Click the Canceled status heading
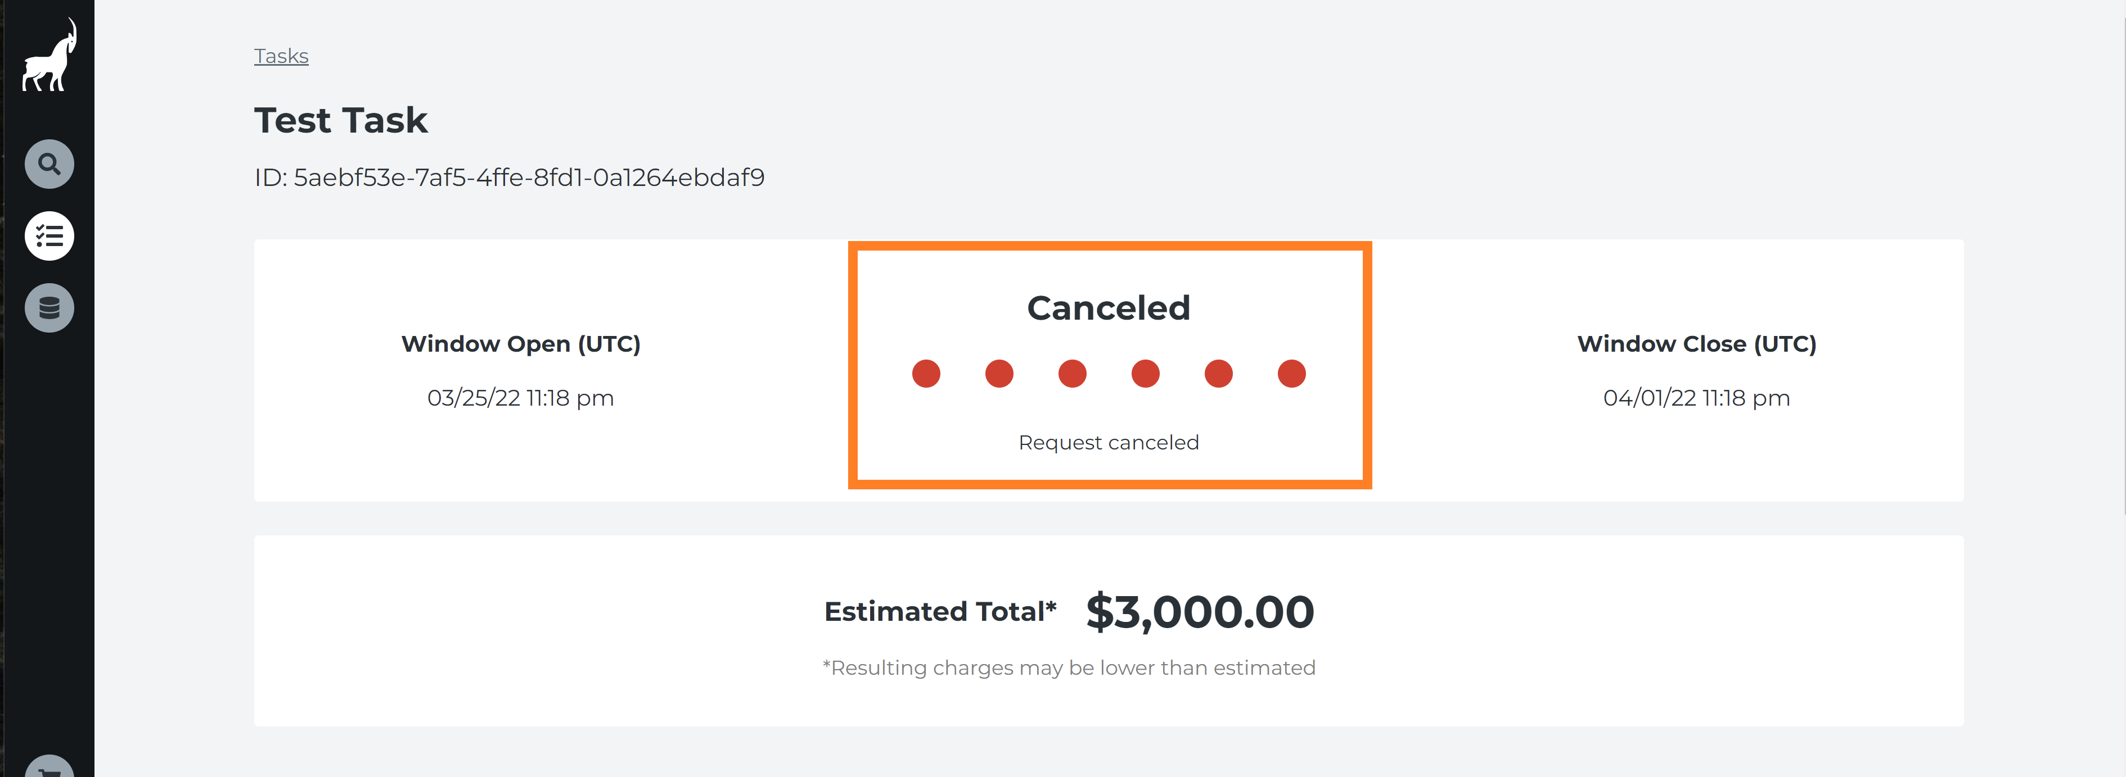This screenshot has height=777, width=2126. 1109,308
